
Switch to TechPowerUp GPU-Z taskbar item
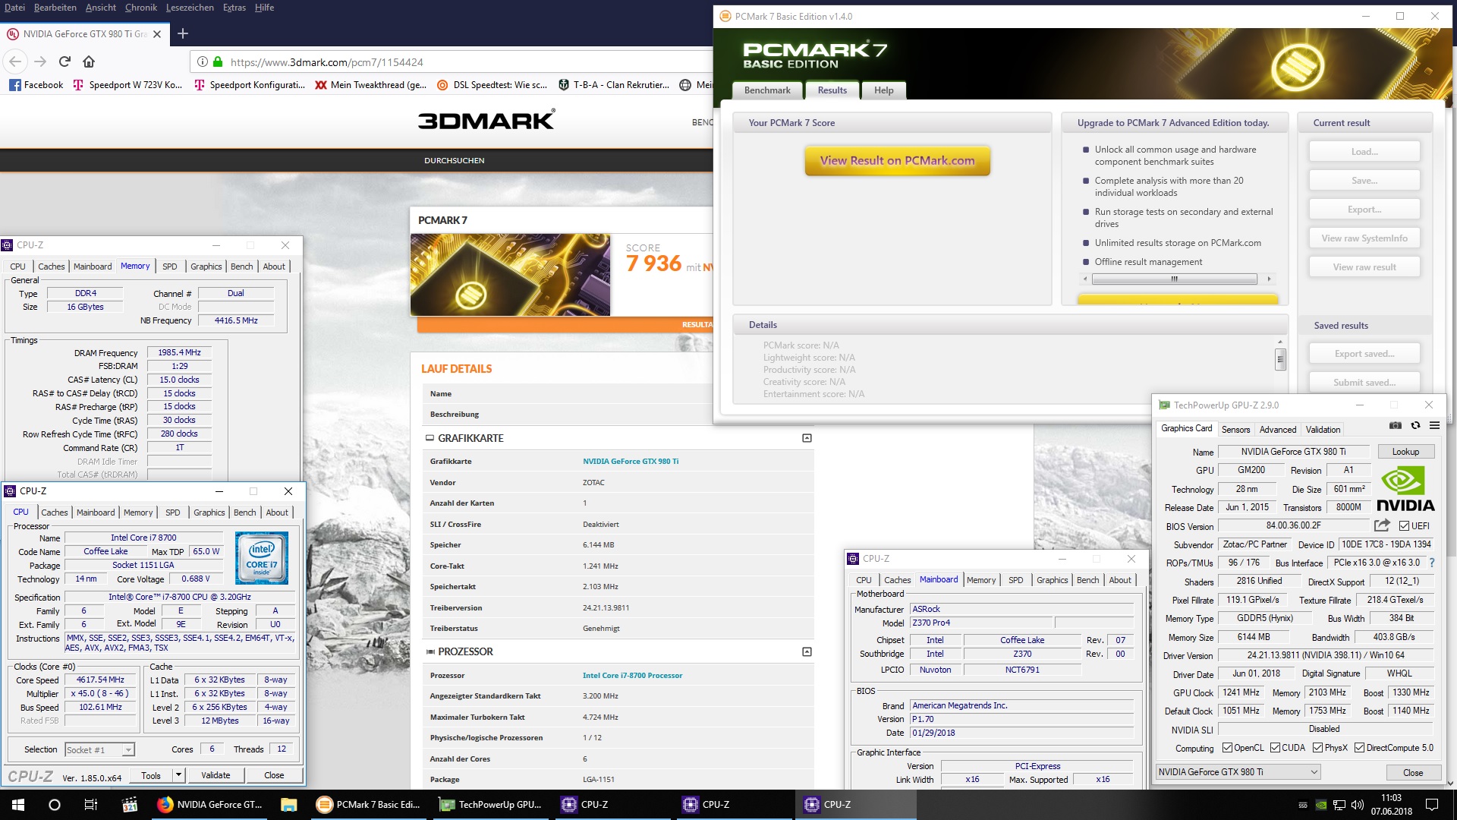point(491,805)
